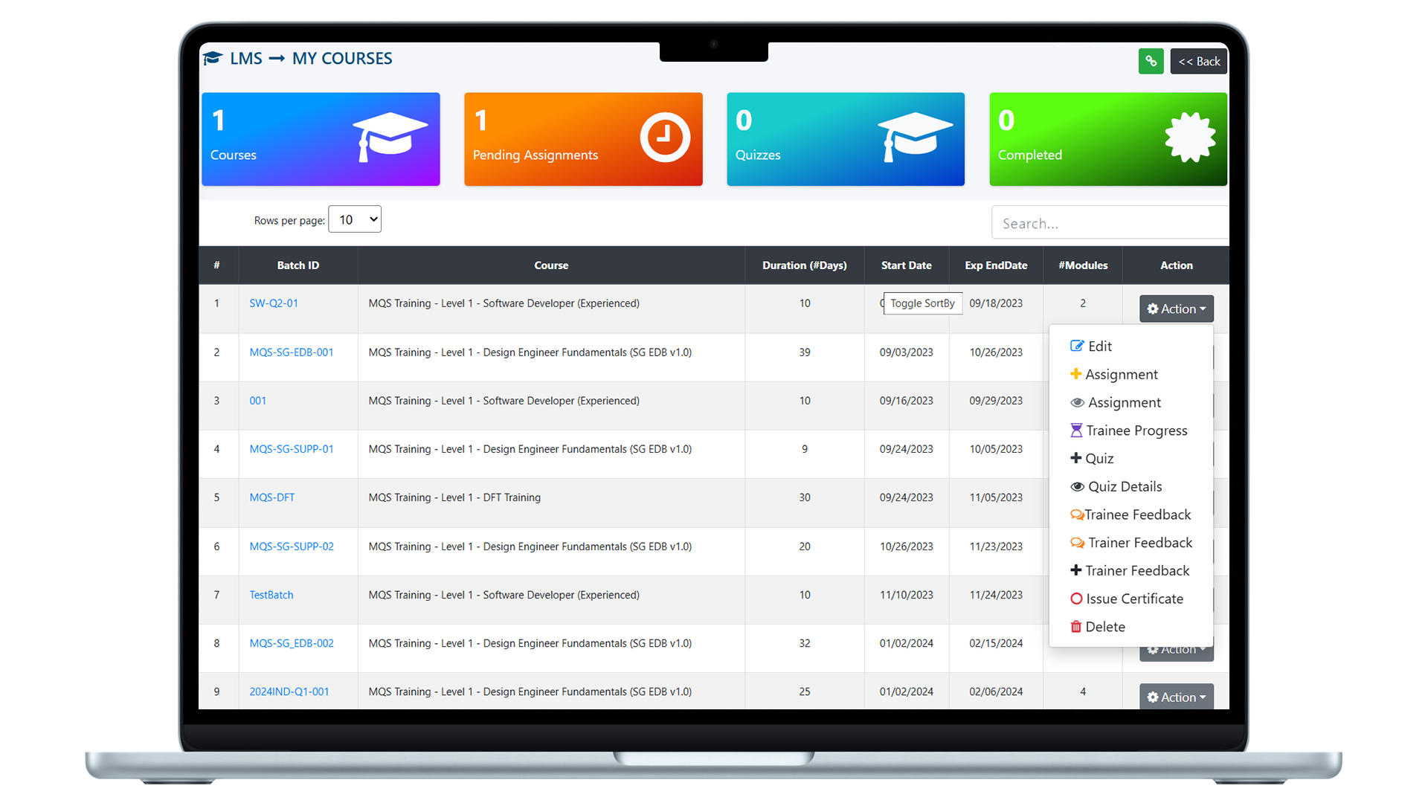1428x803 pixels.
Task: Click the << Back button
Action: [1199, 61]
